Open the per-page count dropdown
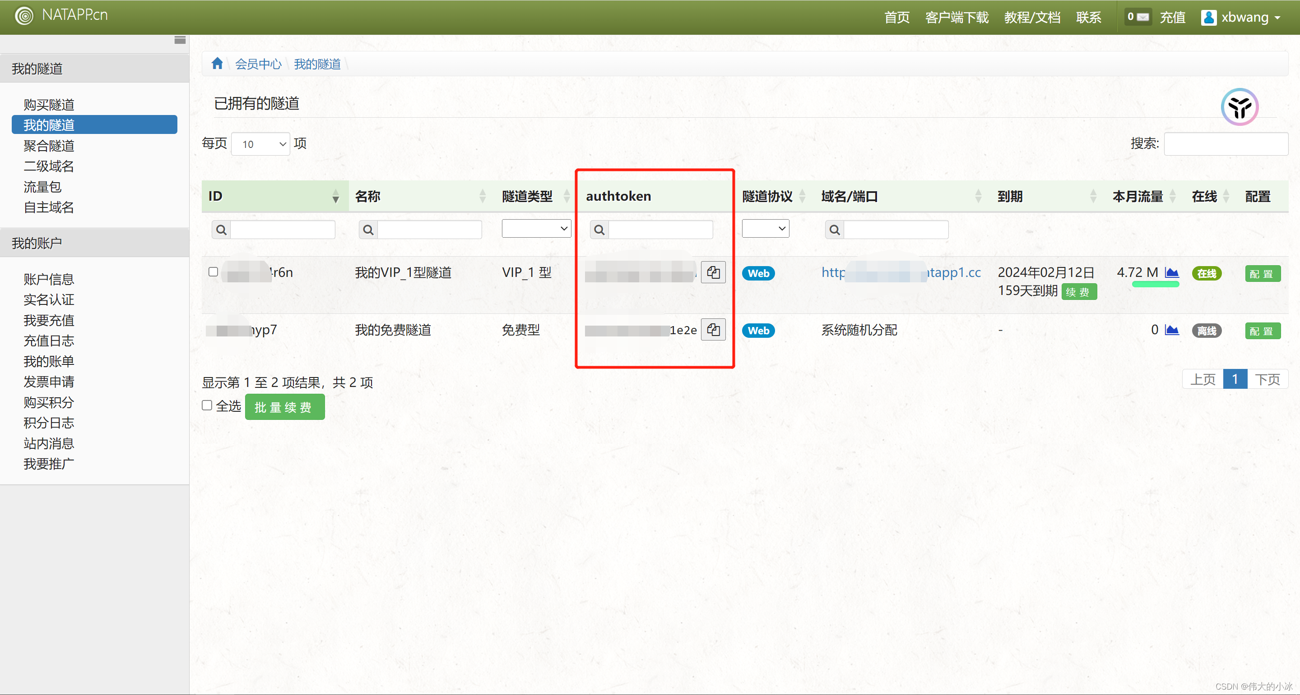Viewport: 1300px width, 695px height. [260, 144]
